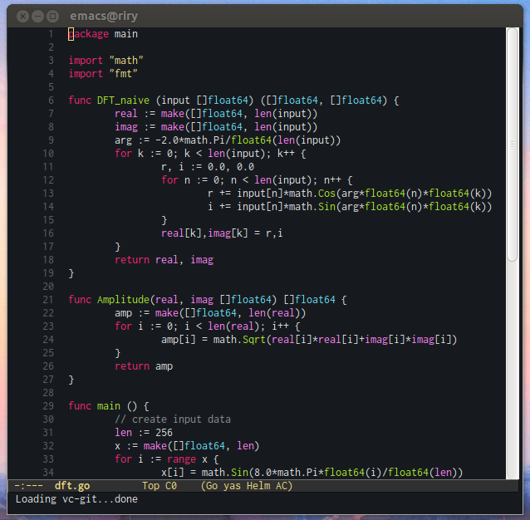The image size is (530, 520).
Task: Click comment '// create input data'
Action: tap(173, 419)
